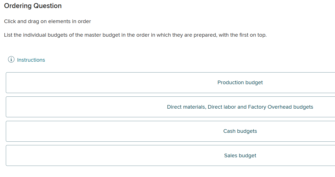This screenshot has height=177, width=335.
Task: Click the Cash budgets text label
Action: pyautogui.click(x=240, y=131)
